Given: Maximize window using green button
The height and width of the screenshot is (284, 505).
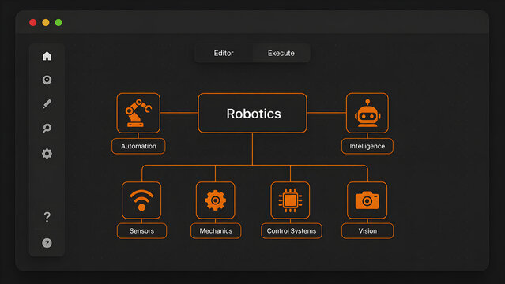Looking at the screenshot, I should (58, 23).
